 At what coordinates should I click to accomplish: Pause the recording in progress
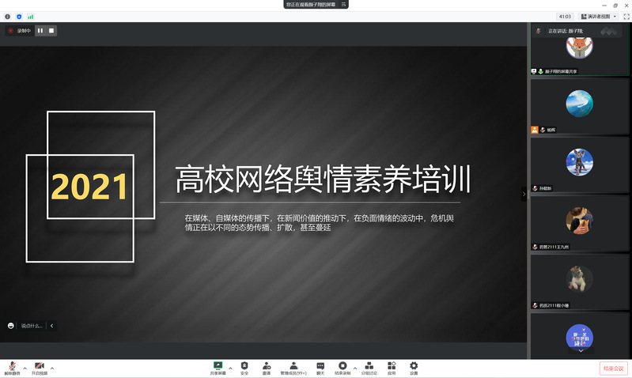pyautogui.click(x=40, y=31)
